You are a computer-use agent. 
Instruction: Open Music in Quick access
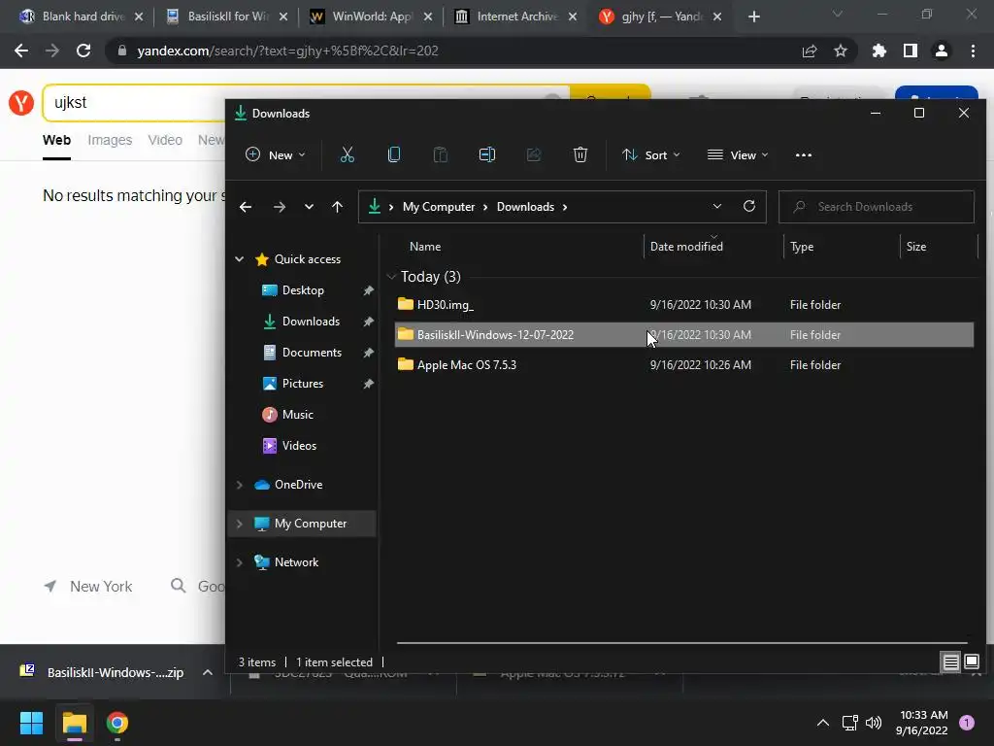pyautogui.click(x=297, y=414)
